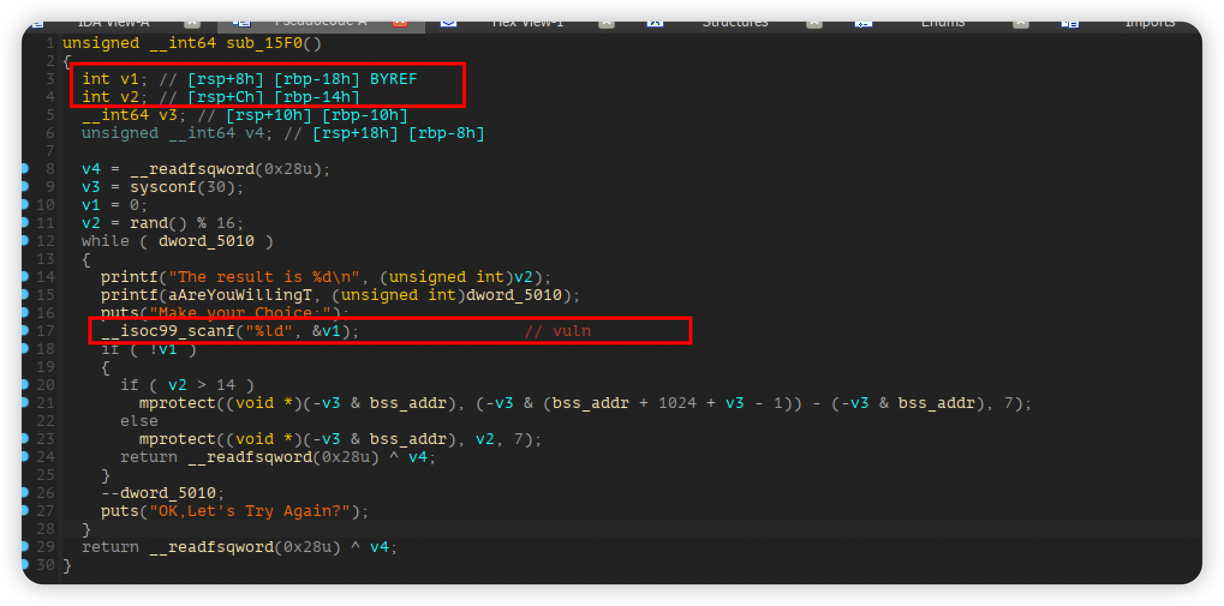Click puts call on line 27

coord(120,511)
